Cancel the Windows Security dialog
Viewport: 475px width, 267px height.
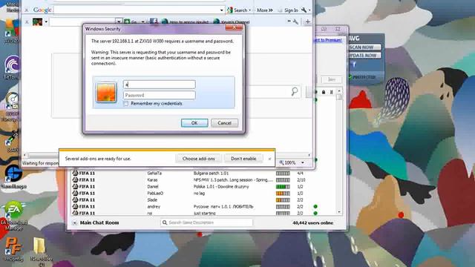(224, 123)
